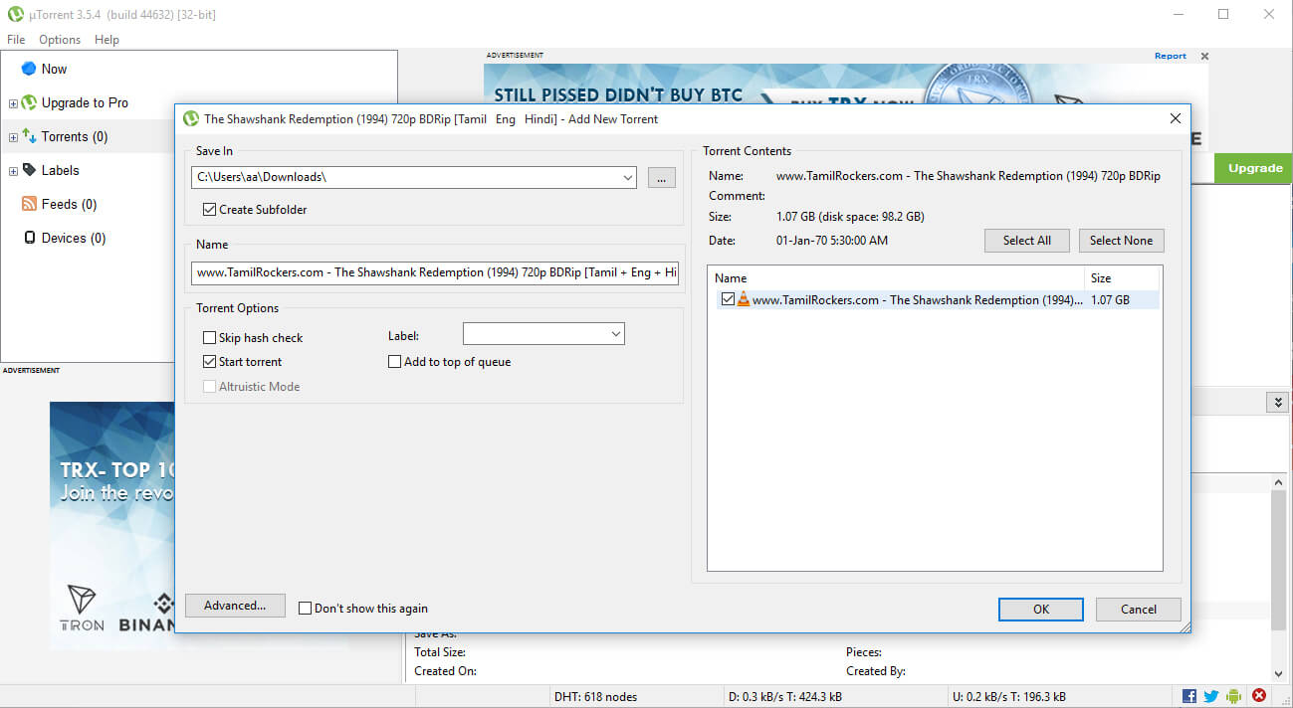Select the Upgrade to Pro µTorrent icon

(x=29, y=102)
